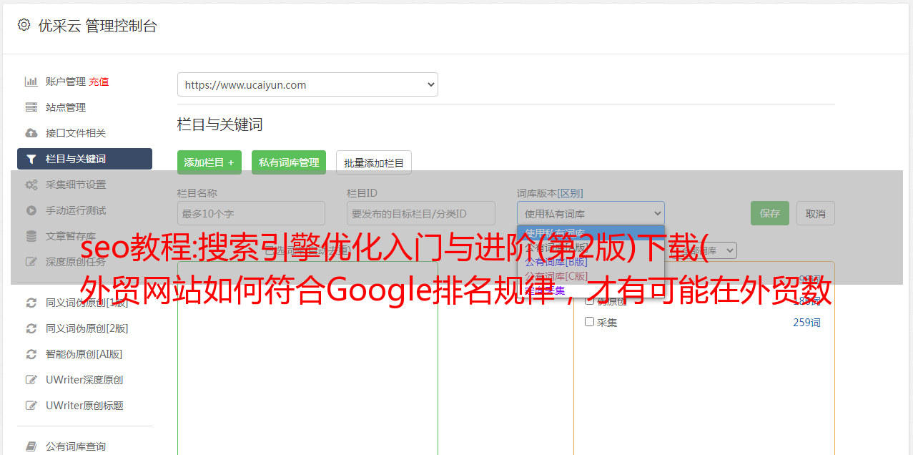Click the edit icon for UWriter深度原创
The width and height of the screenshot is (913, 455).
[31, 380]
